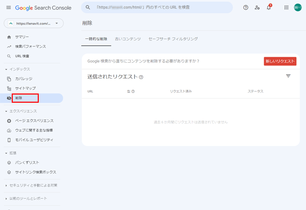Open the notifications bell

pyautogui.click(x=269, y=8)
